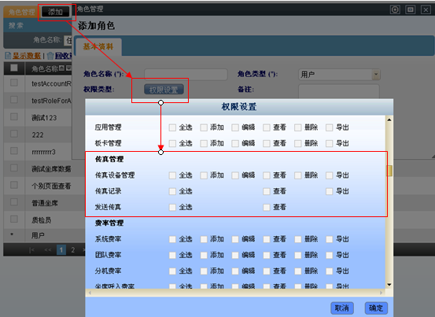Screen dimensions: 435x317
Task: Click the 权限设置 button
Action: (x=164, y=90)
